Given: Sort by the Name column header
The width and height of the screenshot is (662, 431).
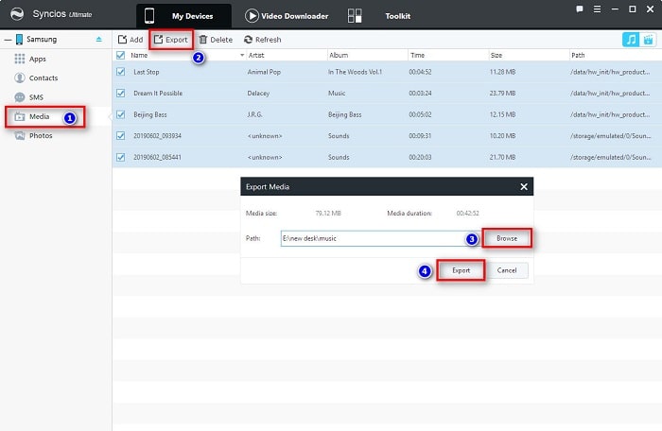Looking at the screenshot, I should click(x=139, y=56).
